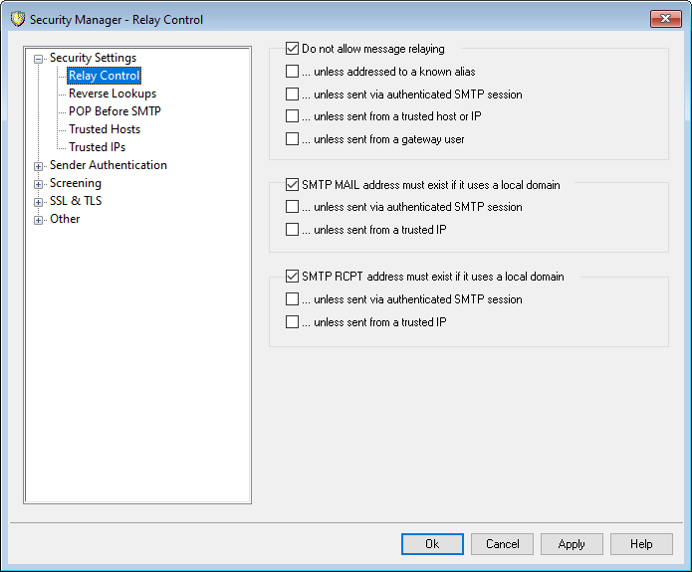
Task: Open Help for Relay Control
Action: tap(641, 544)
